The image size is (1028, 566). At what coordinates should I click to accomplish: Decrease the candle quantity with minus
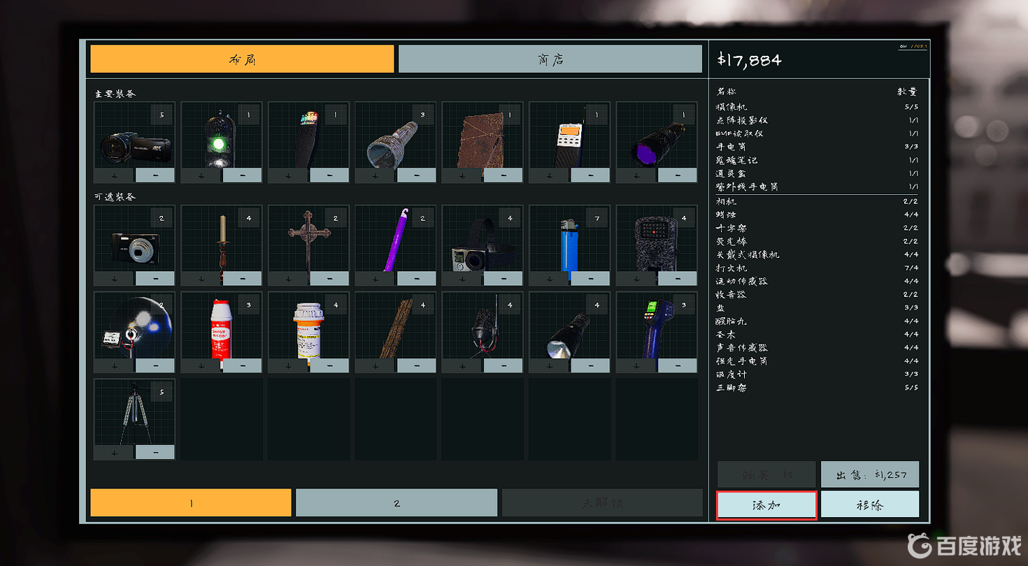[242, 279]
